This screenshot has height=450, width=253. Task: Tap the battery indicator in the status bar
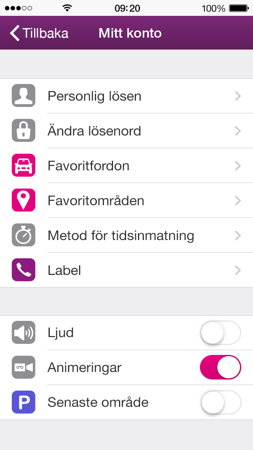[238, 8]
